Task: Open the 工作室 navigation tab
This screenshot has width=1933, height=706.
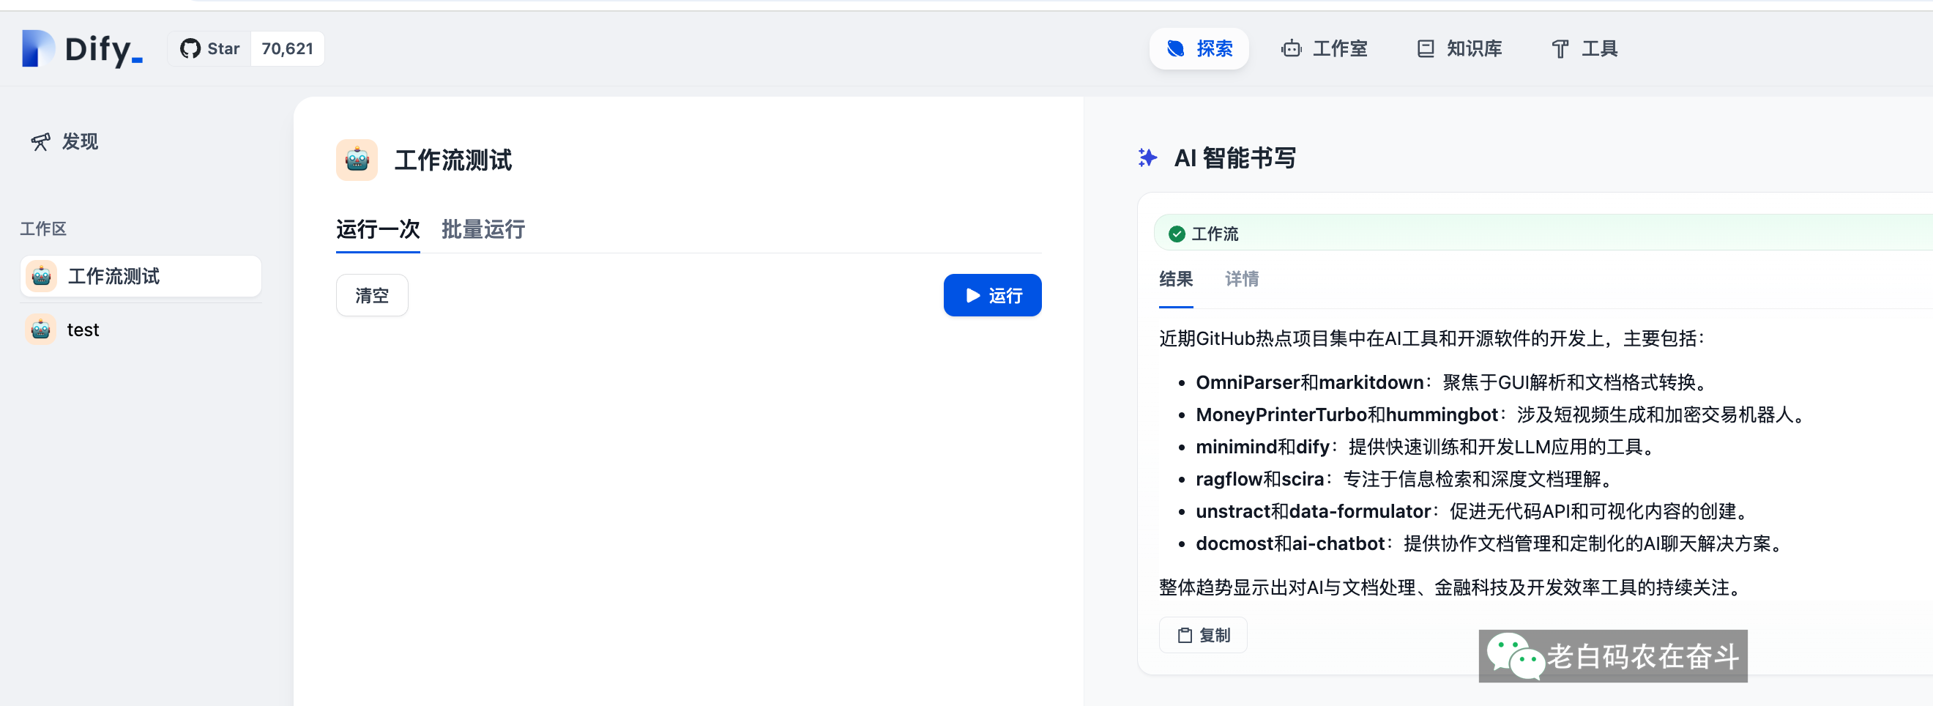Action: tap(1325, 49)
